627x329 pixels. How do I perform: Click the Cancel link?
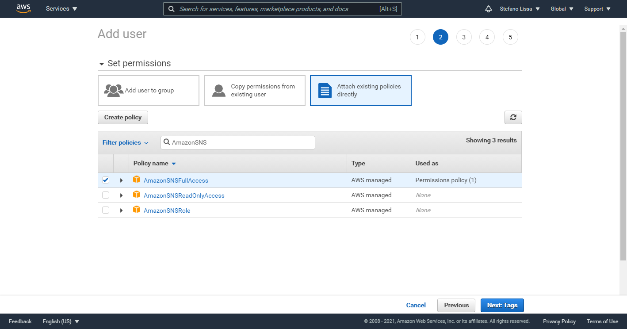pos(416,305)
